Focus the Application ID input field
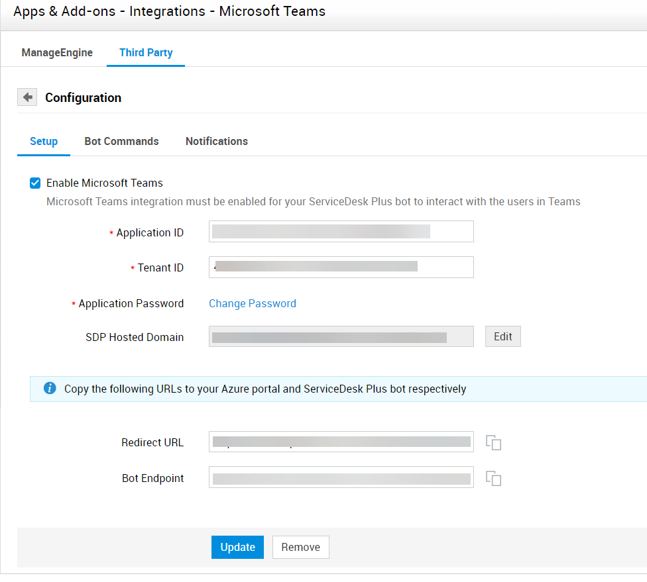The image size is (647, 582). point(341,232)
